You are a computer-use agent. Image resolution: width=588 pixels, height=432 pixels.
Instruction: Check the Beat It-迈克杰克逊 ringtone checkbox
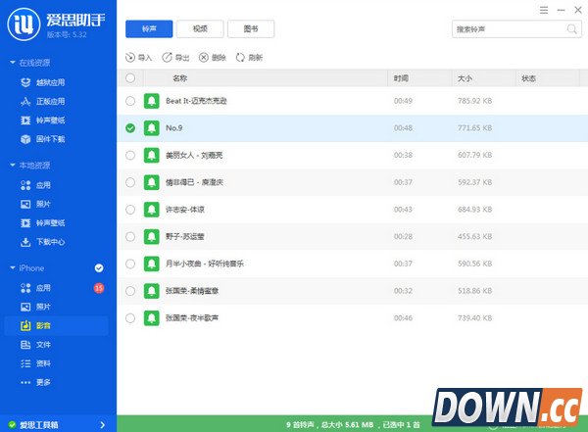[131, 101]
